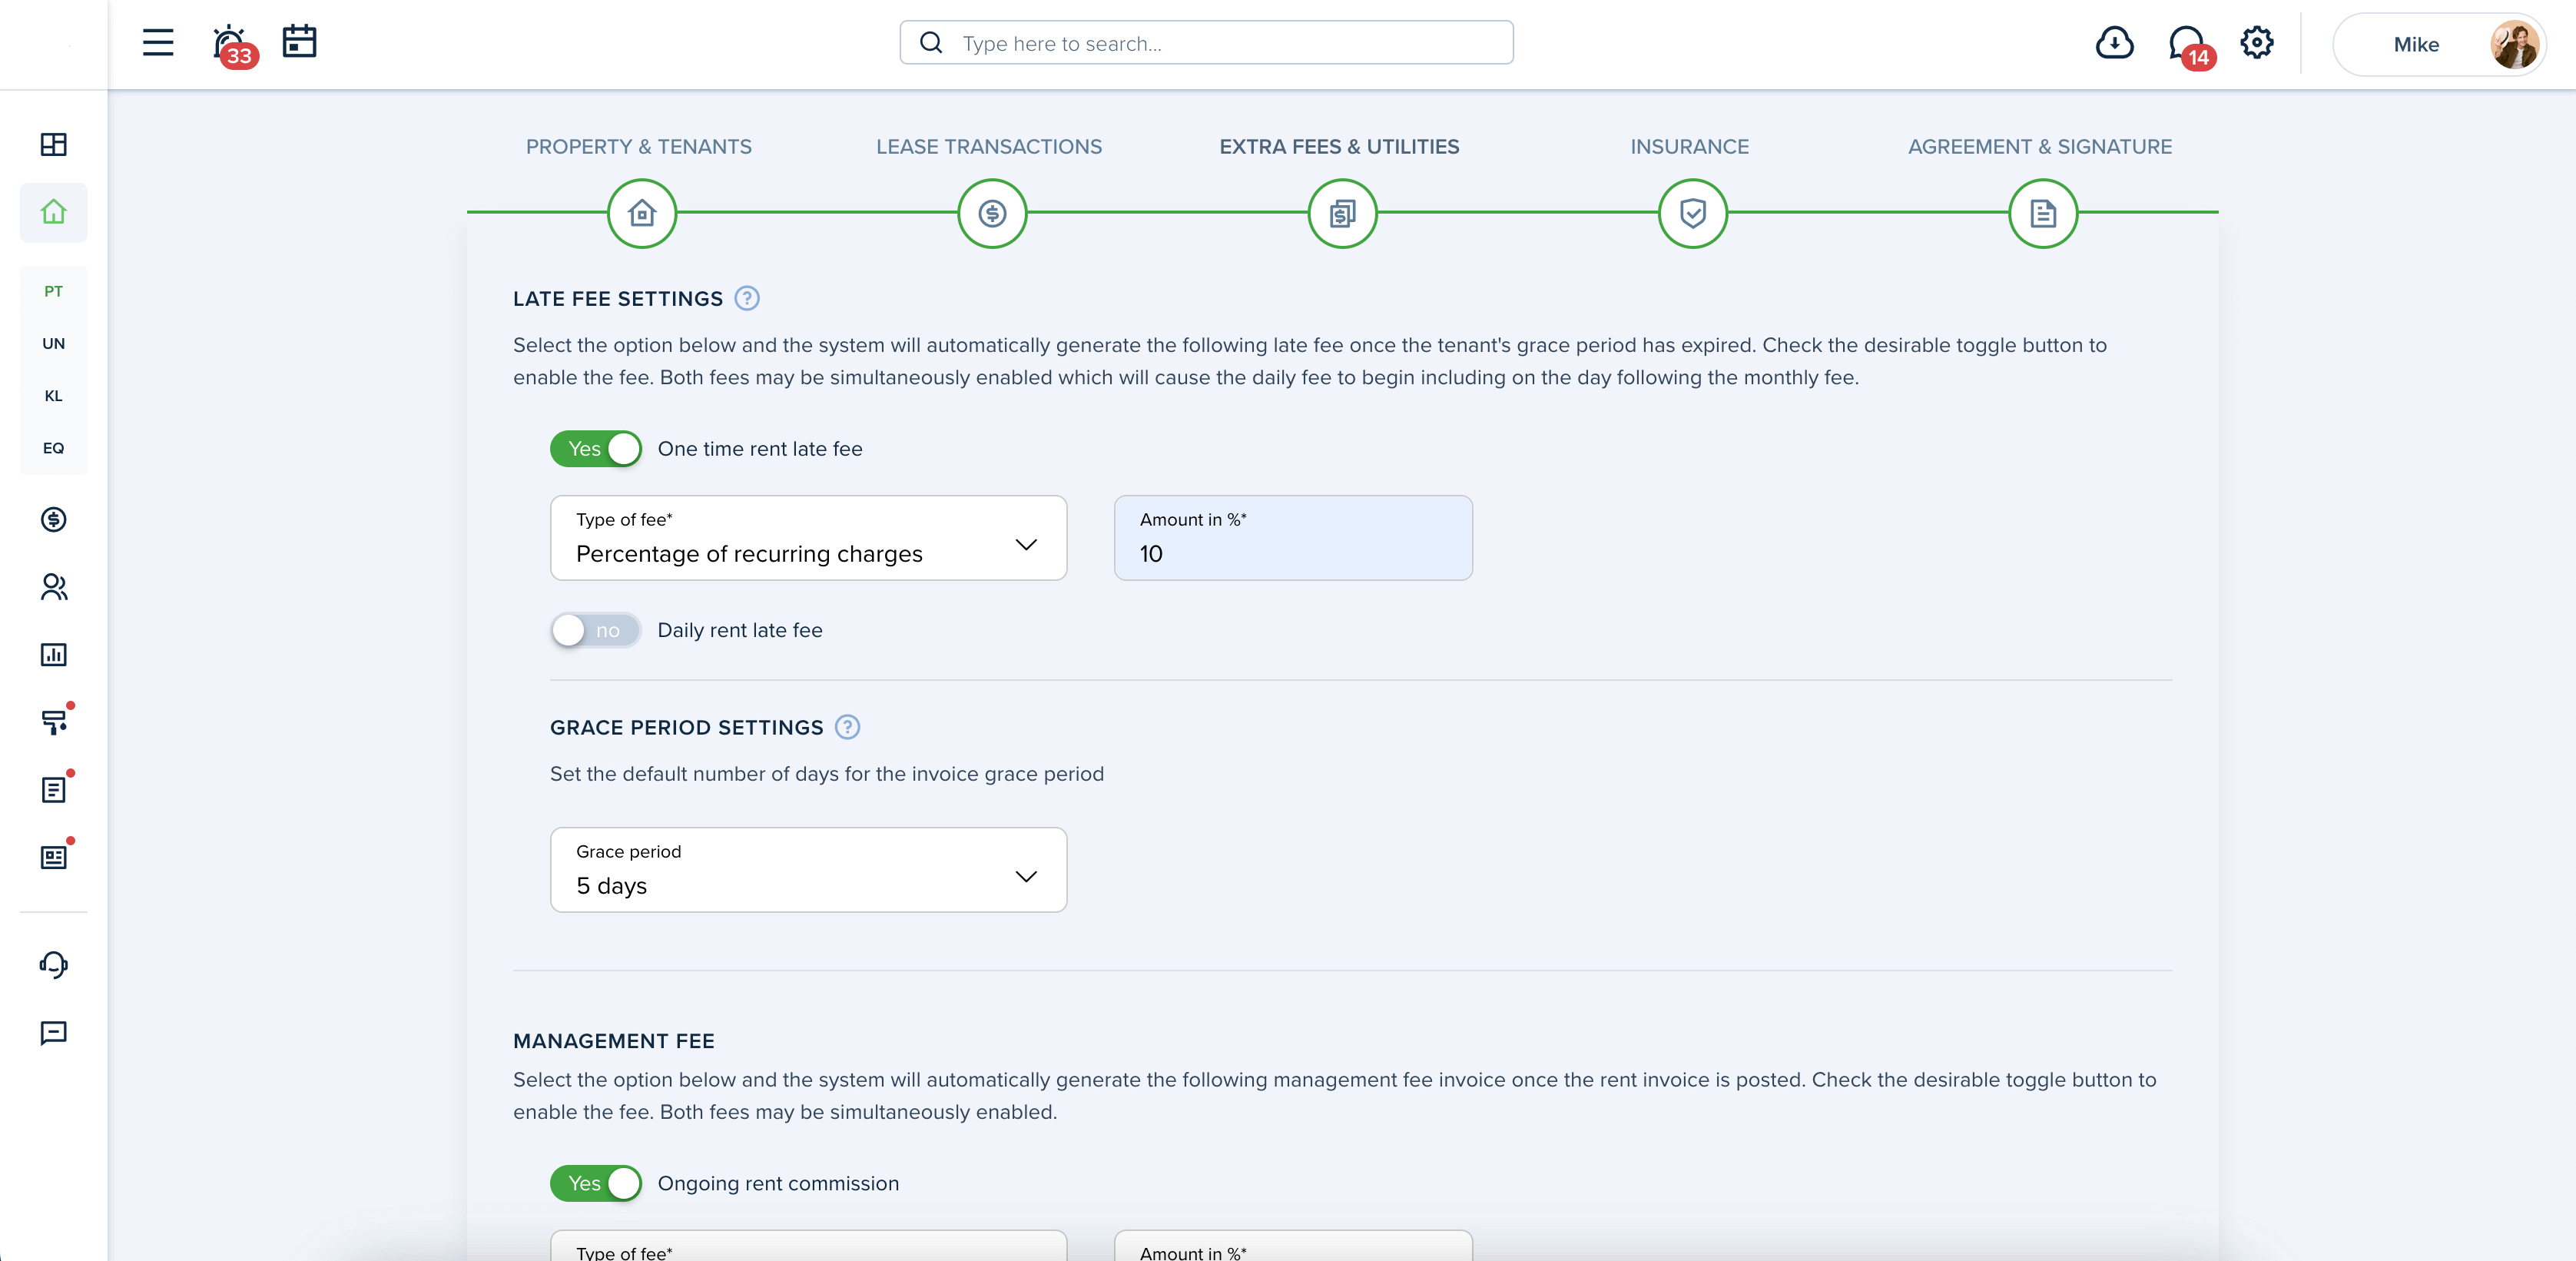Screen dimensions: 2576x1261
Task: Disable Ongoing rent commission toggle
Action: click(596, 1183)
